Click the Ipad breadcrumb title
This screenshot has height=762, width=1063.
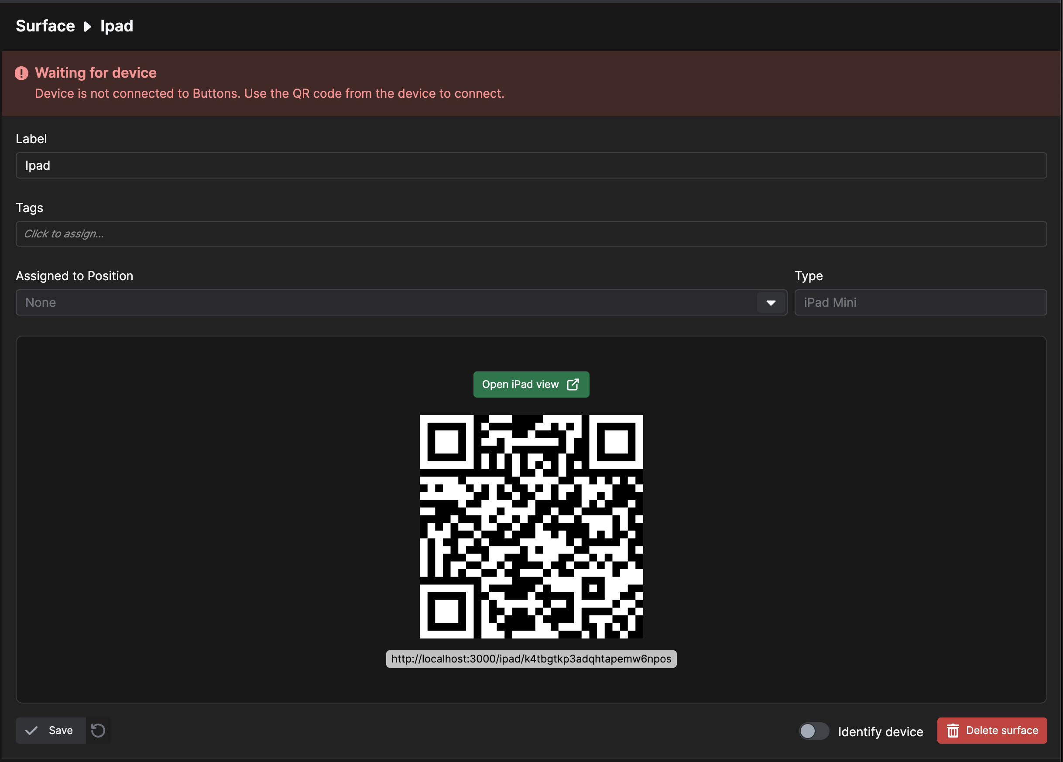pyautogui.click(x=117, y=26)
